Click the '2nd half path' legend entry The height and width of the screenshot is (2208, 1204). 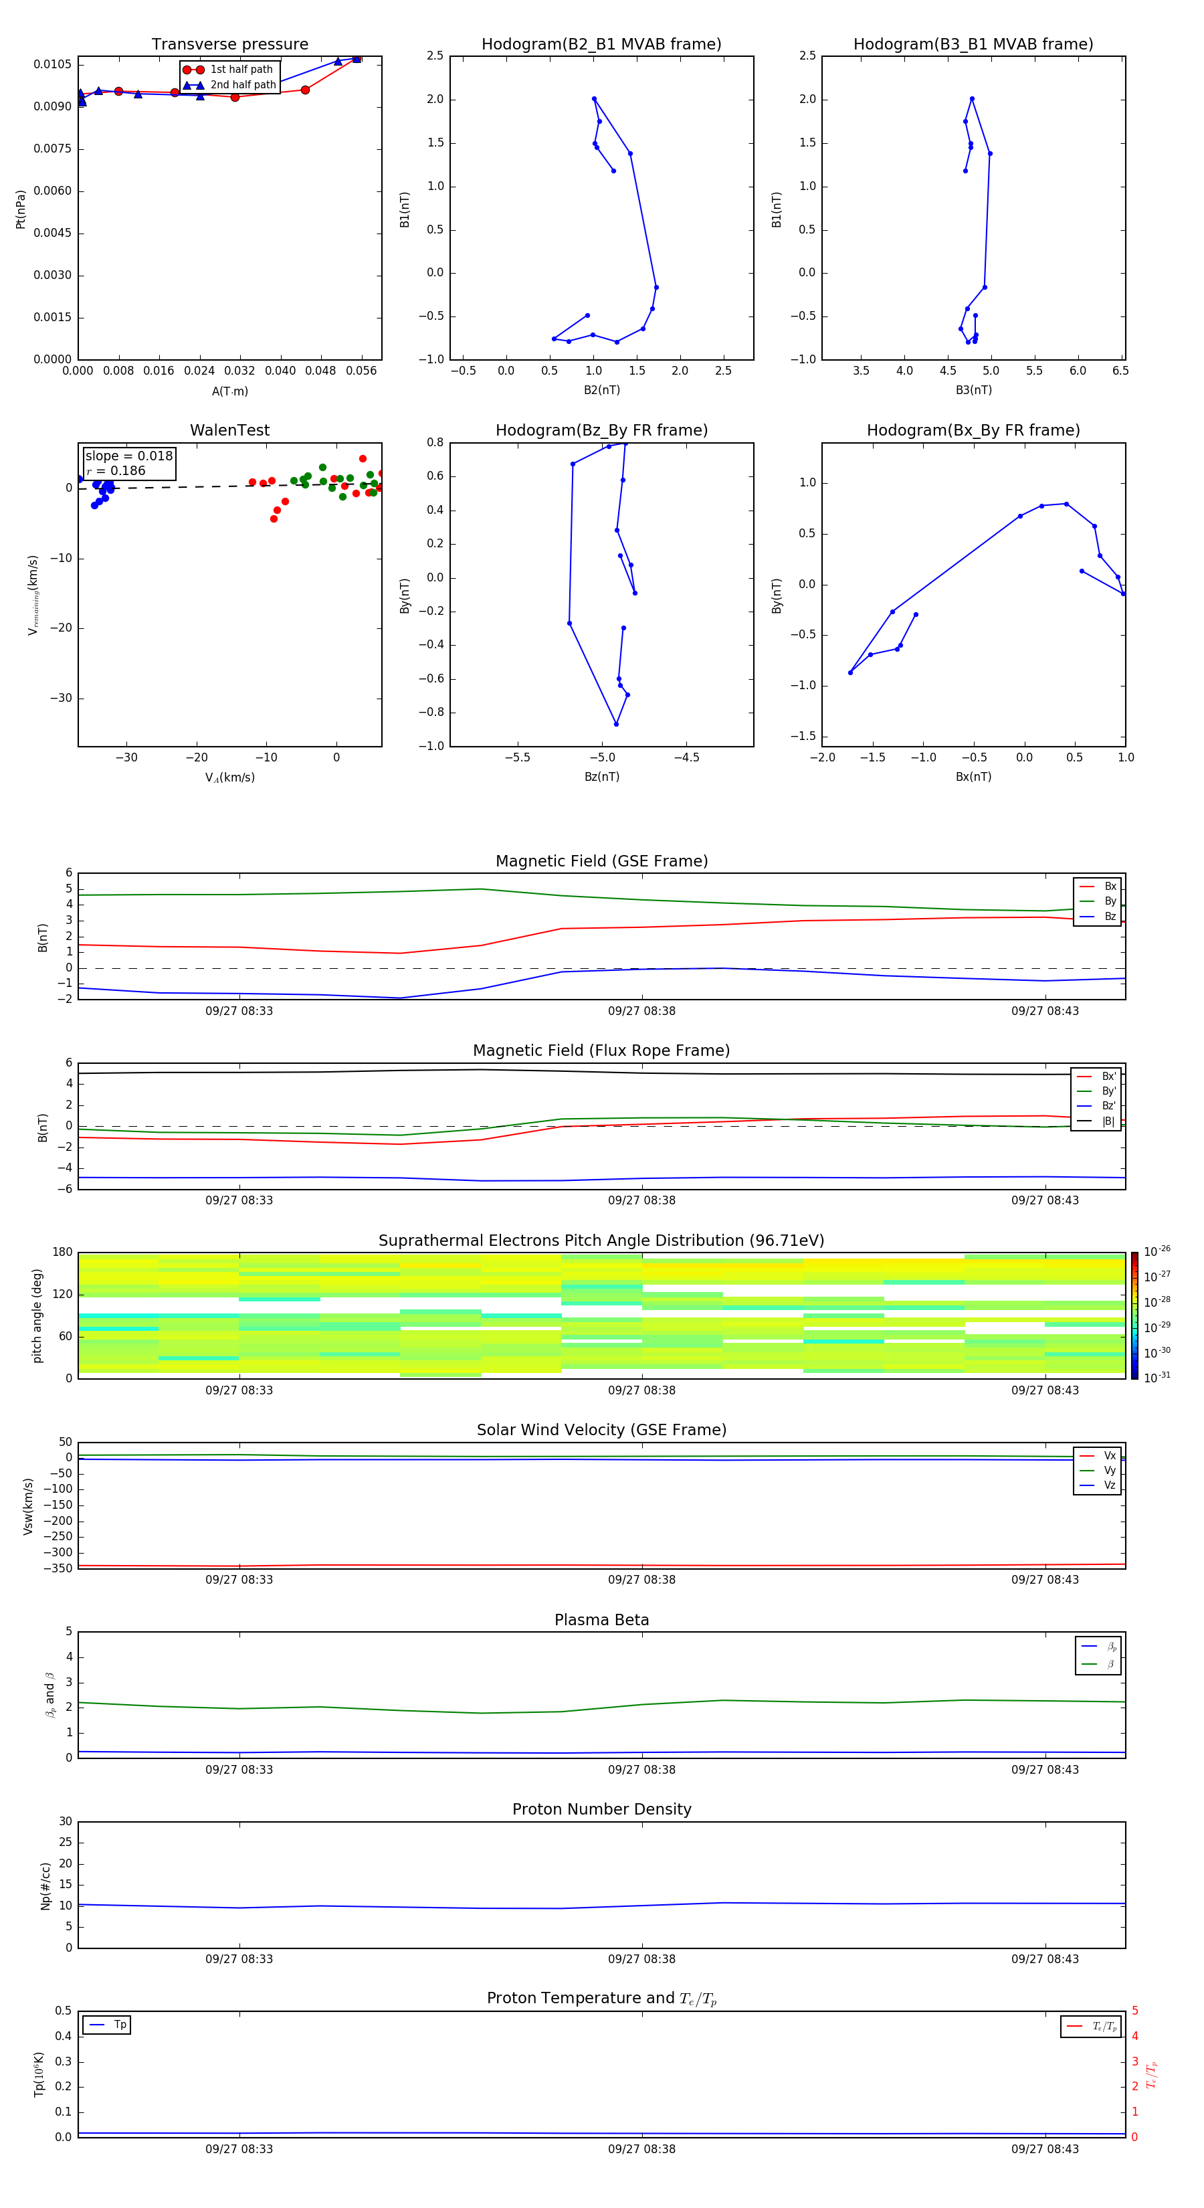pos(229,85)
